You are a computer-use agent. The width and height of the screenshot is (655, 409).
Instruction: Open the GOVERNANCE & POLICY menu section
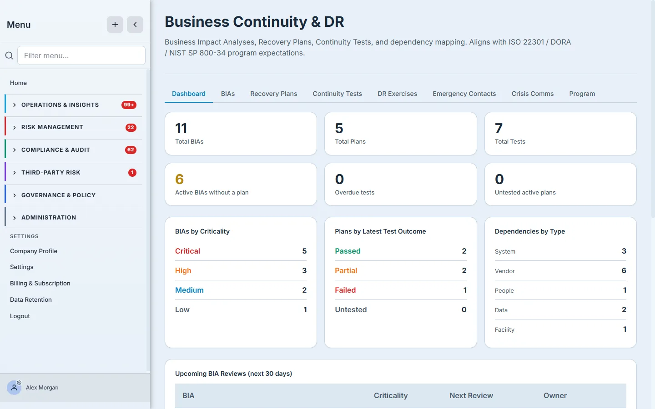[x=73, y=195]
